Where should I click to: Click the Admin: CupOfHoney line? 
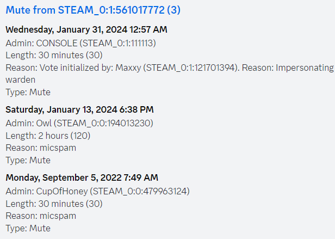[98, 191]
